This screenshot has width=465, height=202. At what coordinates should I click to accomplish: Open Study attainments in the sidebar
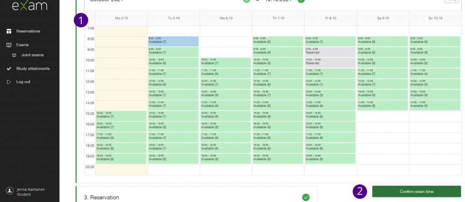33,69
